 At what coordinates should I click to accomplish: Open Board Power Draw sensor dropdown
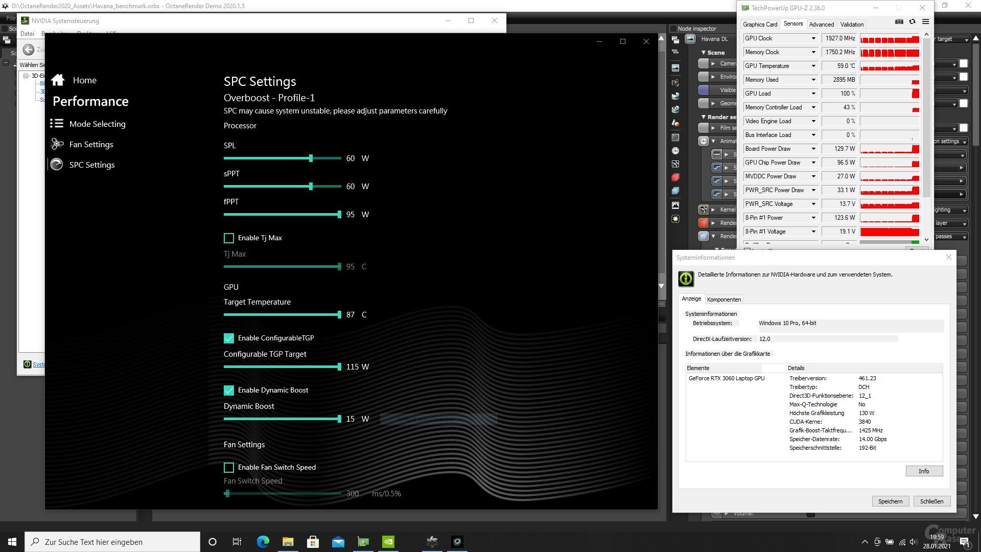pyautogui.click(x=813, y=149)
